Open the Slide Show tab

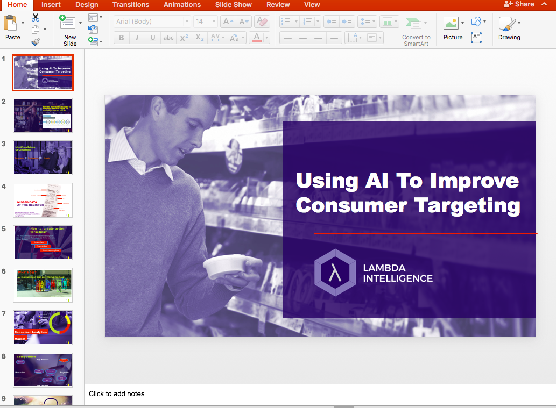233,5
